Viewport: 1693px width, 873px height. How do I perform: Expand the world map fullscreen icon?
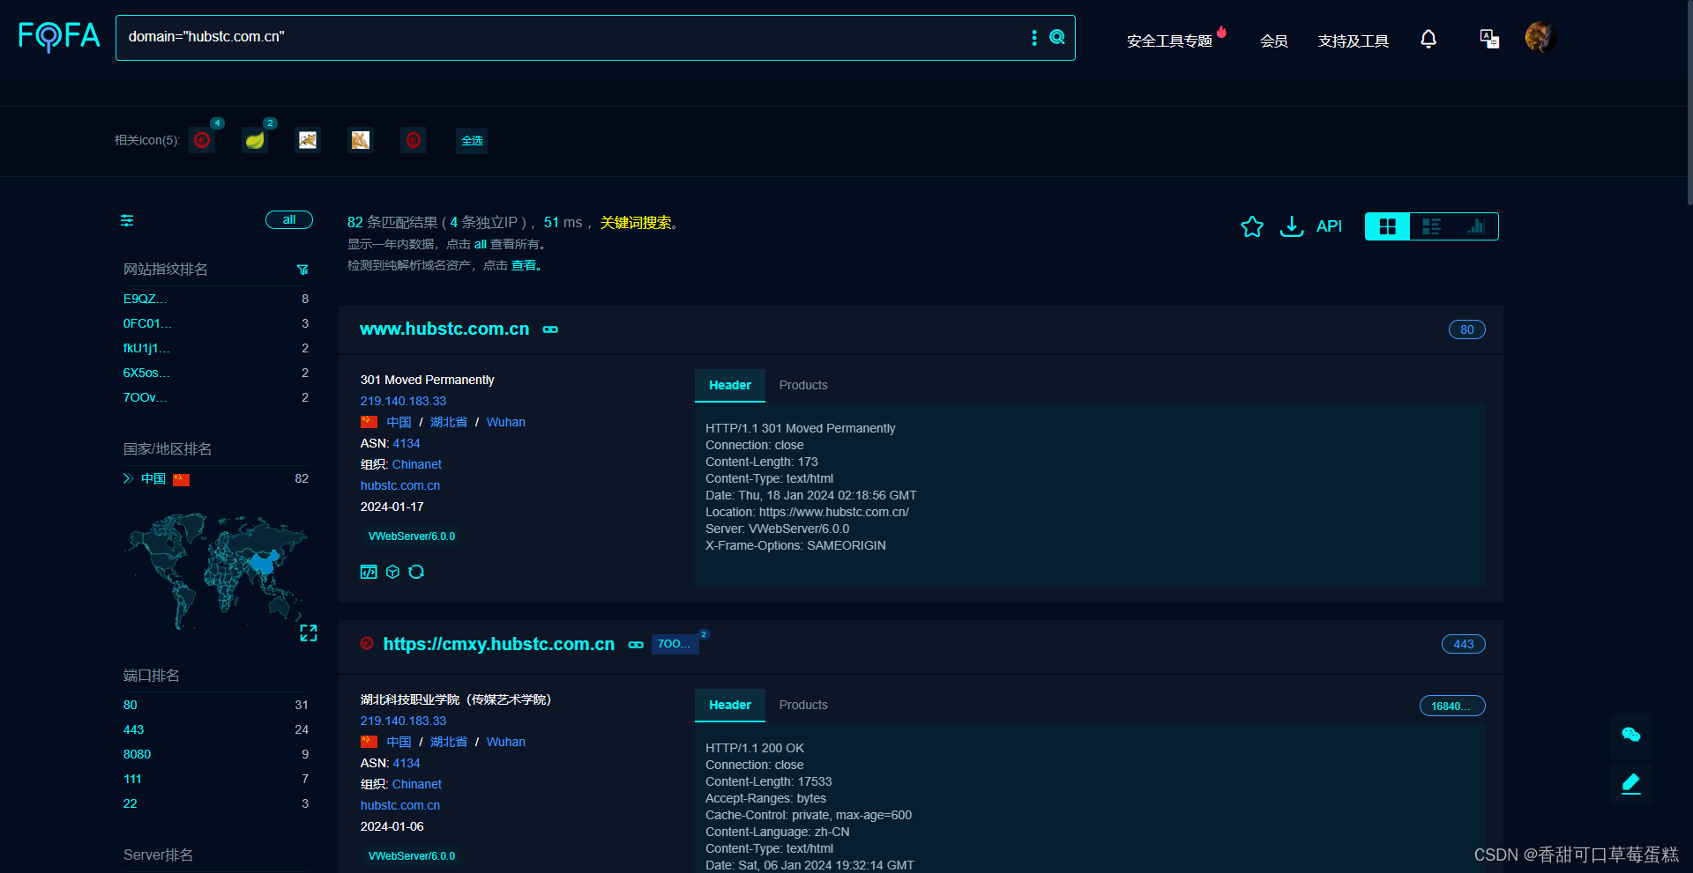click(309, 633)
